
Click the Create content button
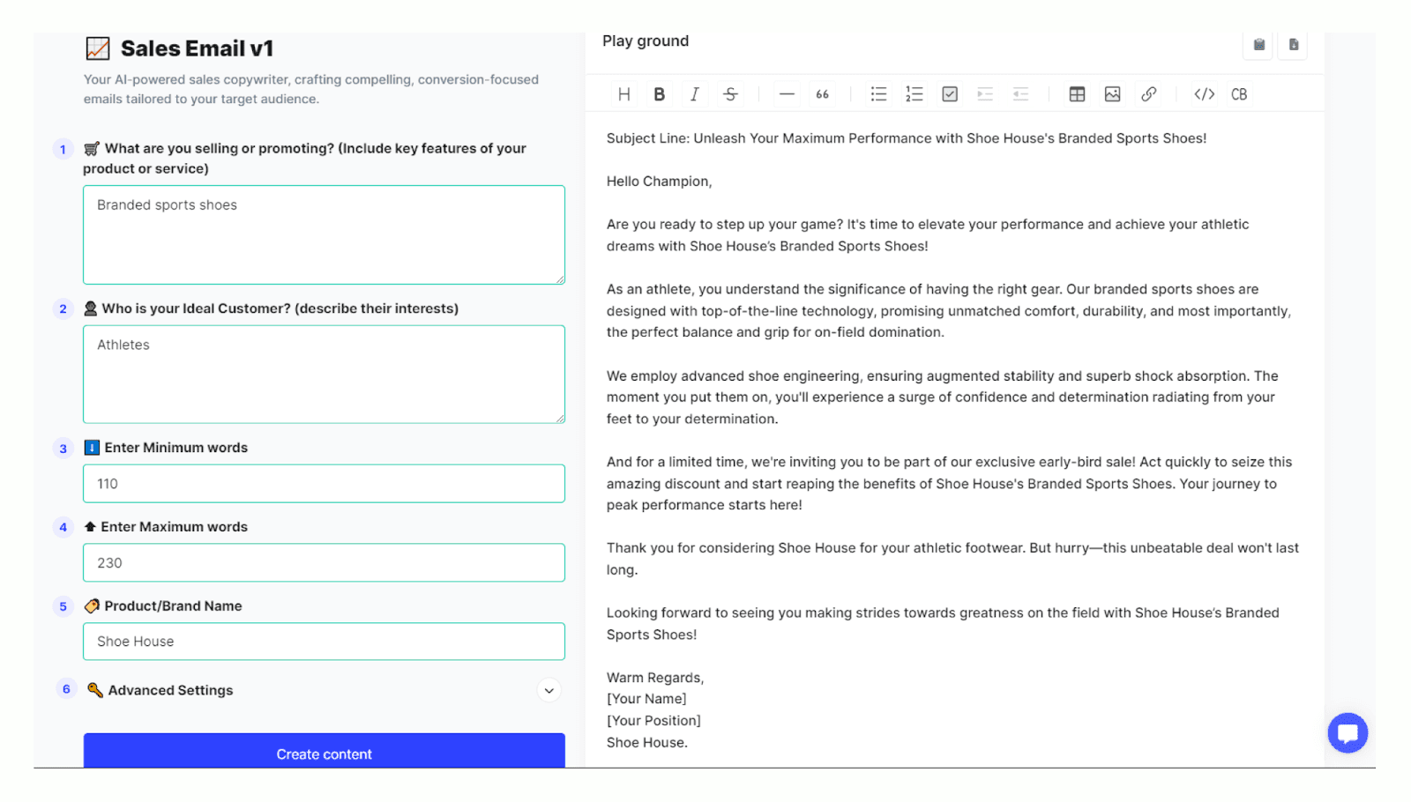click(x=325, y=752)
